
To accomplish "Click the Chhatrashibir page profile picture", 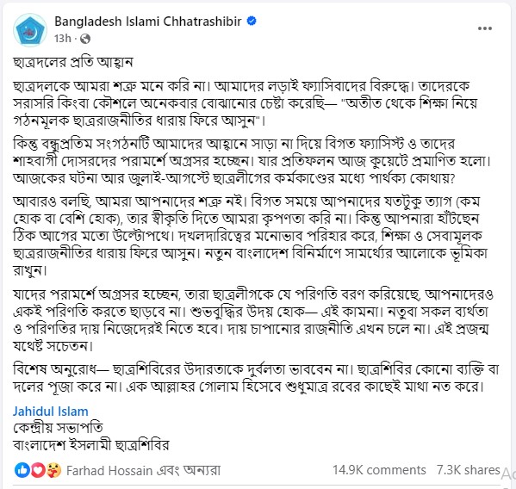I will (x=30, y=30).
